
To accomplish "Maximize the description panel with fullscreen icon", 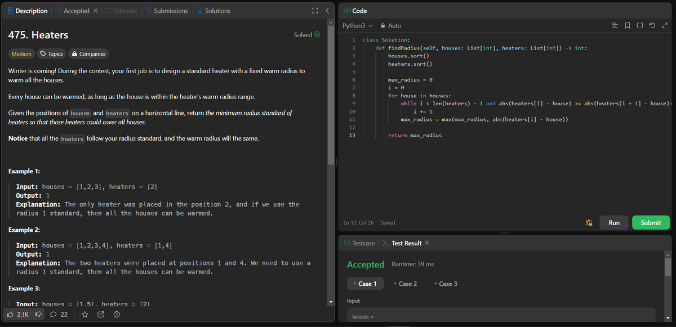I will pyautogui.click(x=315, y=11).
